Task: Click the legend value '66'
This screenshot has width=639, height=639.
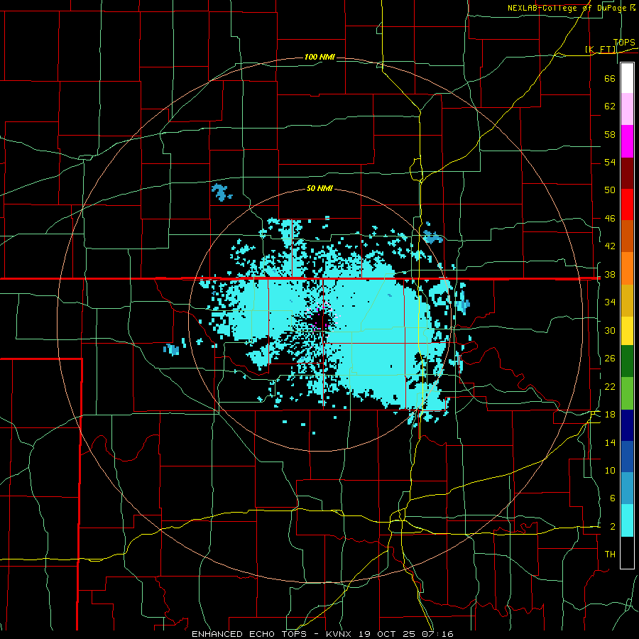Action: (x=610, y=78)
